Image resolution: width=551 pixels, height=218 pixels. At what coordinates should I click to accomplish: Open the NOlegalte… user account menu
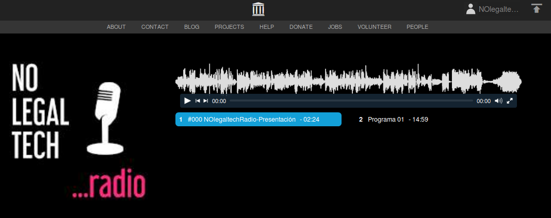pyautogui.click(x=492, y=9)
